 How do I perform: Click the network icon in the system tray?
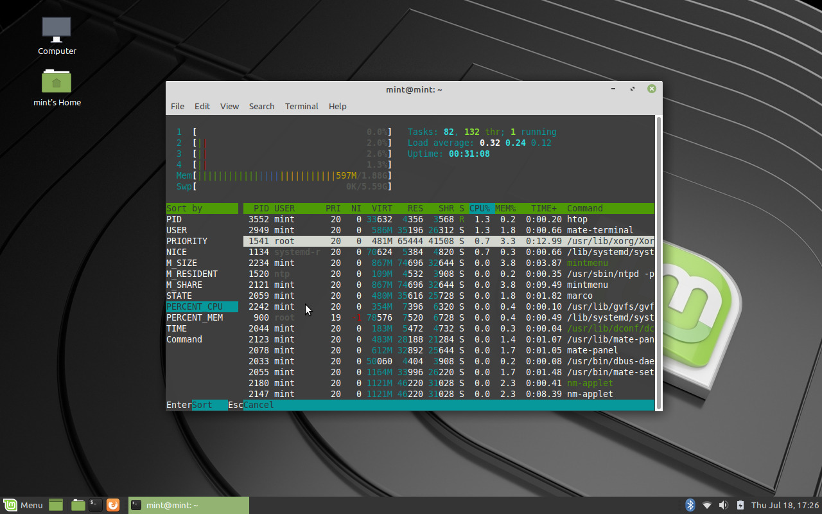(x=706, y=505)
